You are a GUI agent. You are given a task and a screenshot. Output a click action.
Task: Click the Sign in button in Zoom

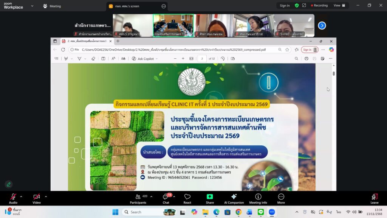coord(285,6)
